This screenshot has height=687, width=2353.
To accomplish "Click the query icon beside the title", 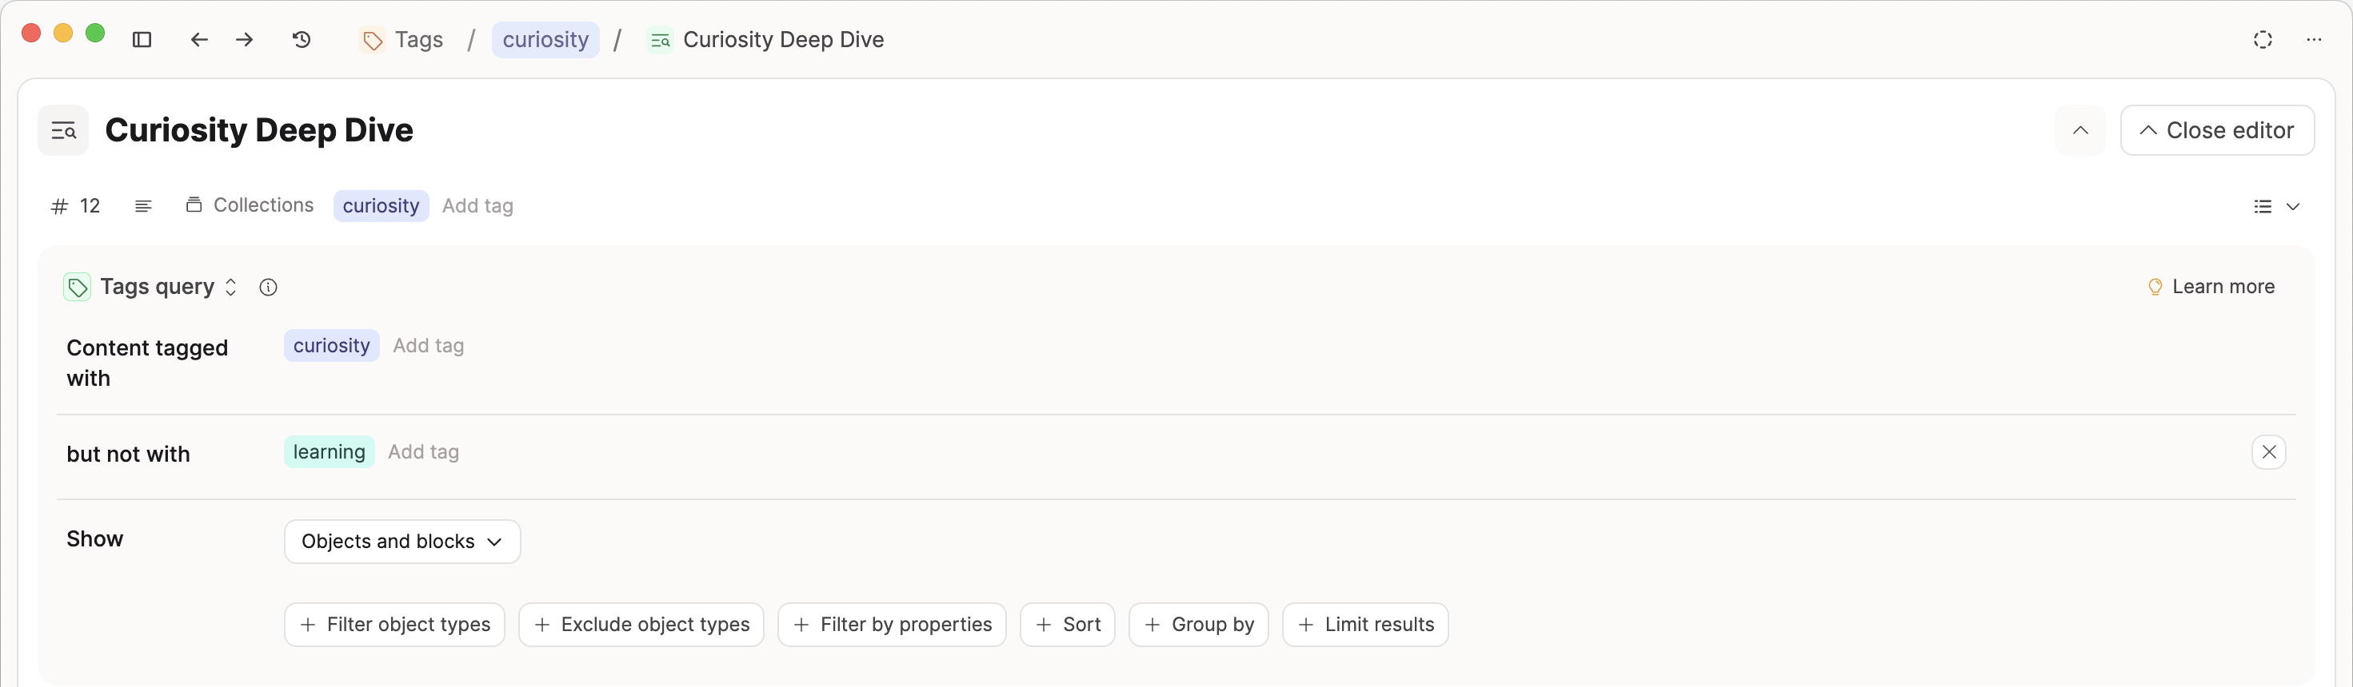I will pos(63,130).
